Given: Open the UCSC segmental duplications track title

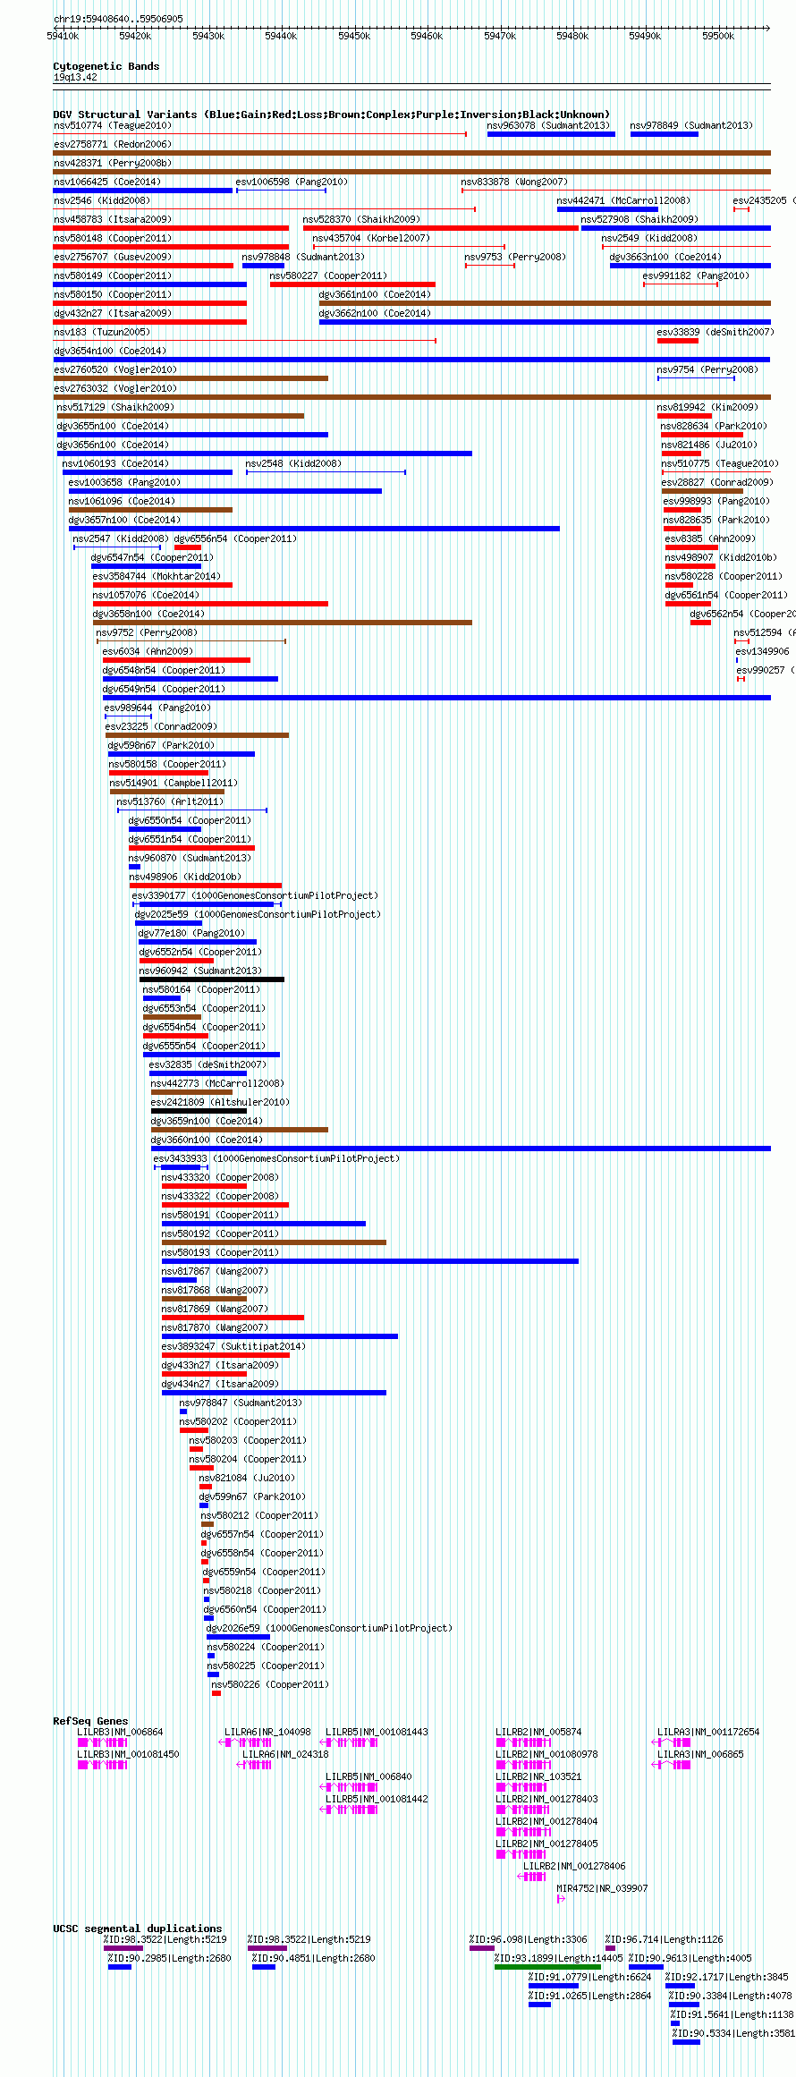Looking at the screenshot, I should (x=138, y=1929).
